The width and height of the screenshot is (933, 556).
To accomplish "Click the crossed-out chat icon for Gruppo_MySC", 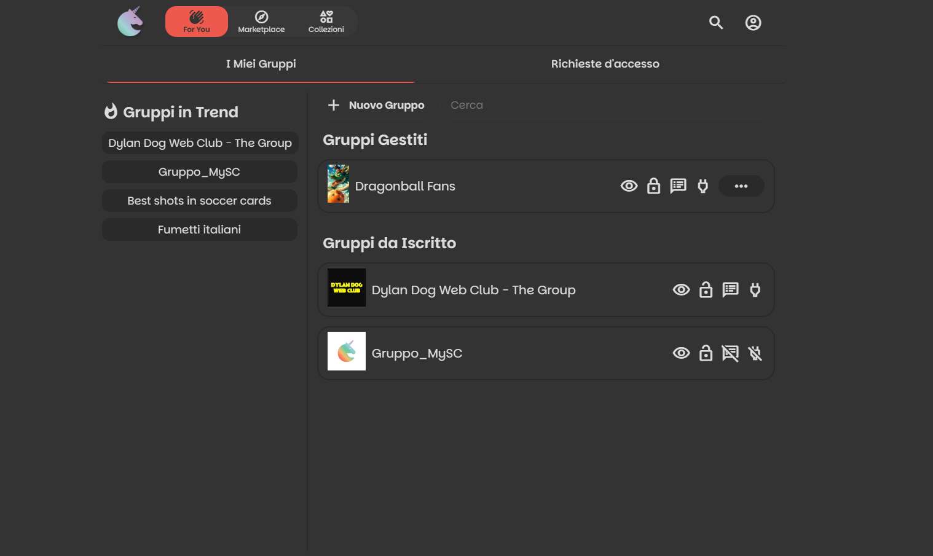I will point(730,353).
